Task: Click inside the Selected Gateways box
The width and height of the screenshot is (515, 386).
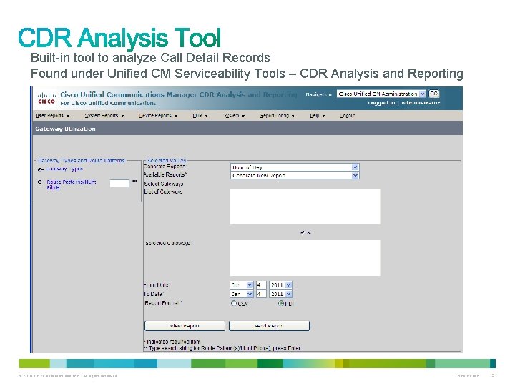Action: pyautogui.click(x=305, y=258)
